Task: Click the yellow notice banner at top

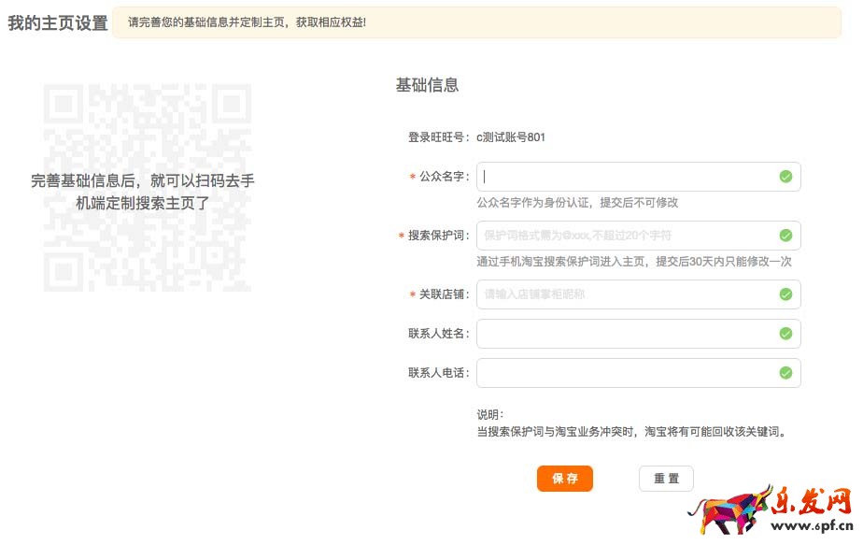Action: coord(476,22)
